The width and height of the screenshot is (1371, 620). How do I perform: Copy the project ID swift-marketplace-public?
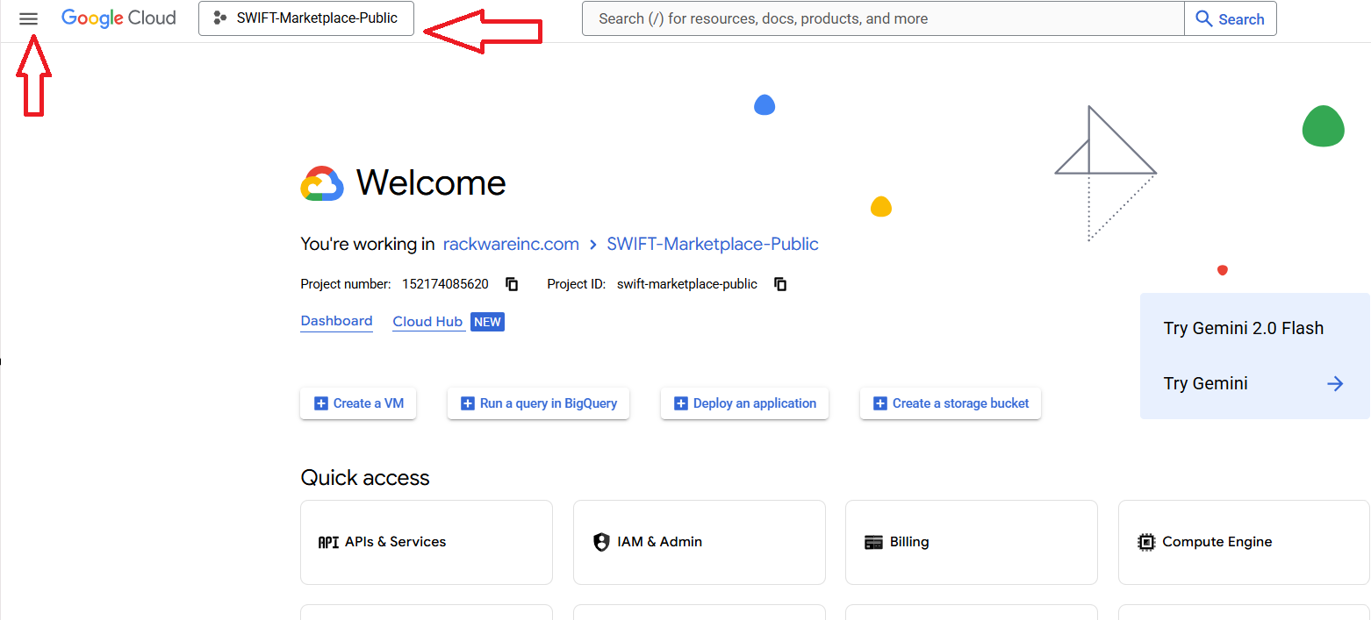click(780, 284)
